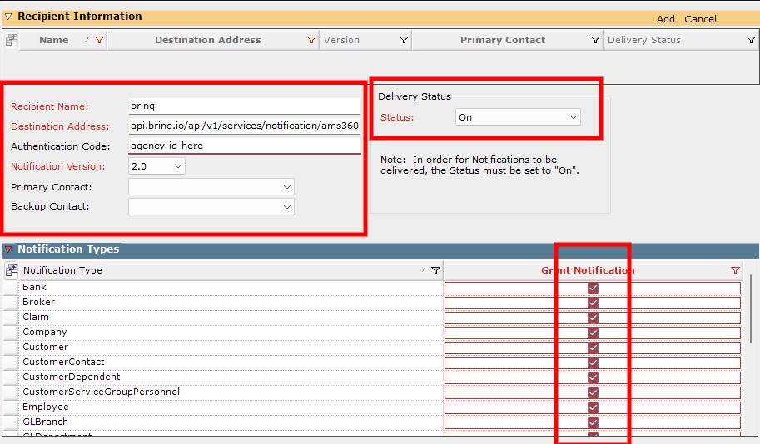Click the Grant Notification column filter icon
The height and width of the screenshot is (444, 760).
pos(735,270)
